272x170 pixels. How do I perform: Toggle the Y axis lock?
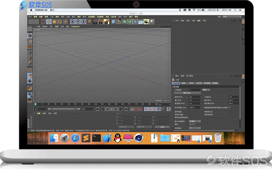pos(78,22)
